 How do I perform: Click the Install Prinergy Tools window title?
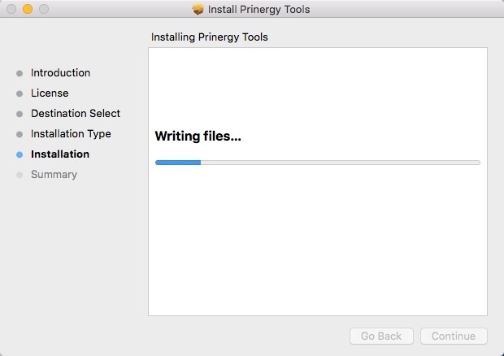tap(259, 10)
